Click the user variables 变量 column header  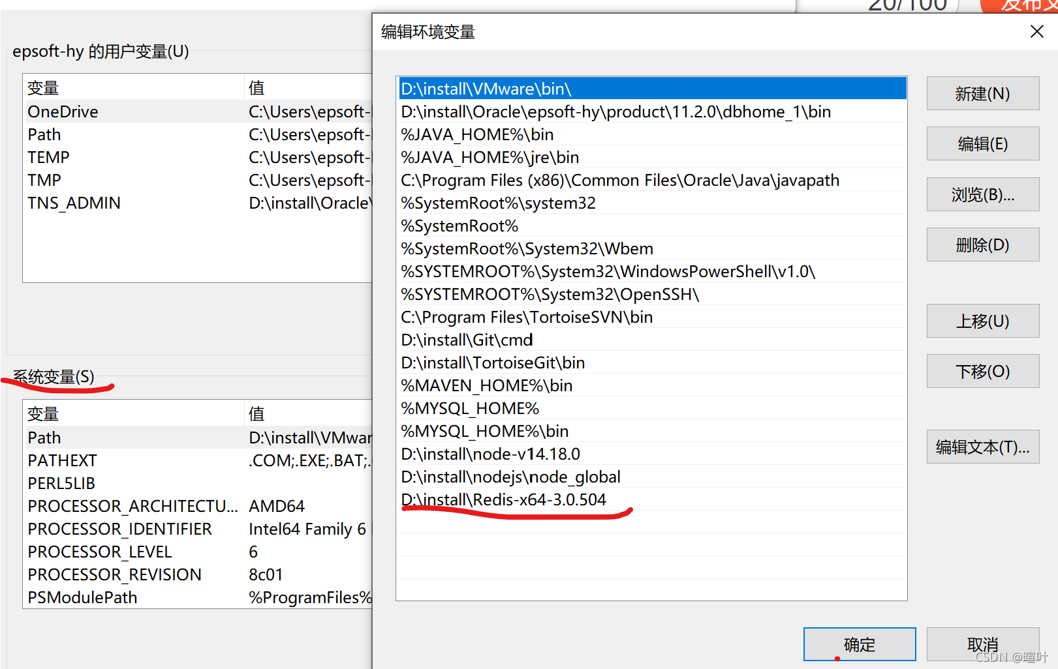pos(134,87)
